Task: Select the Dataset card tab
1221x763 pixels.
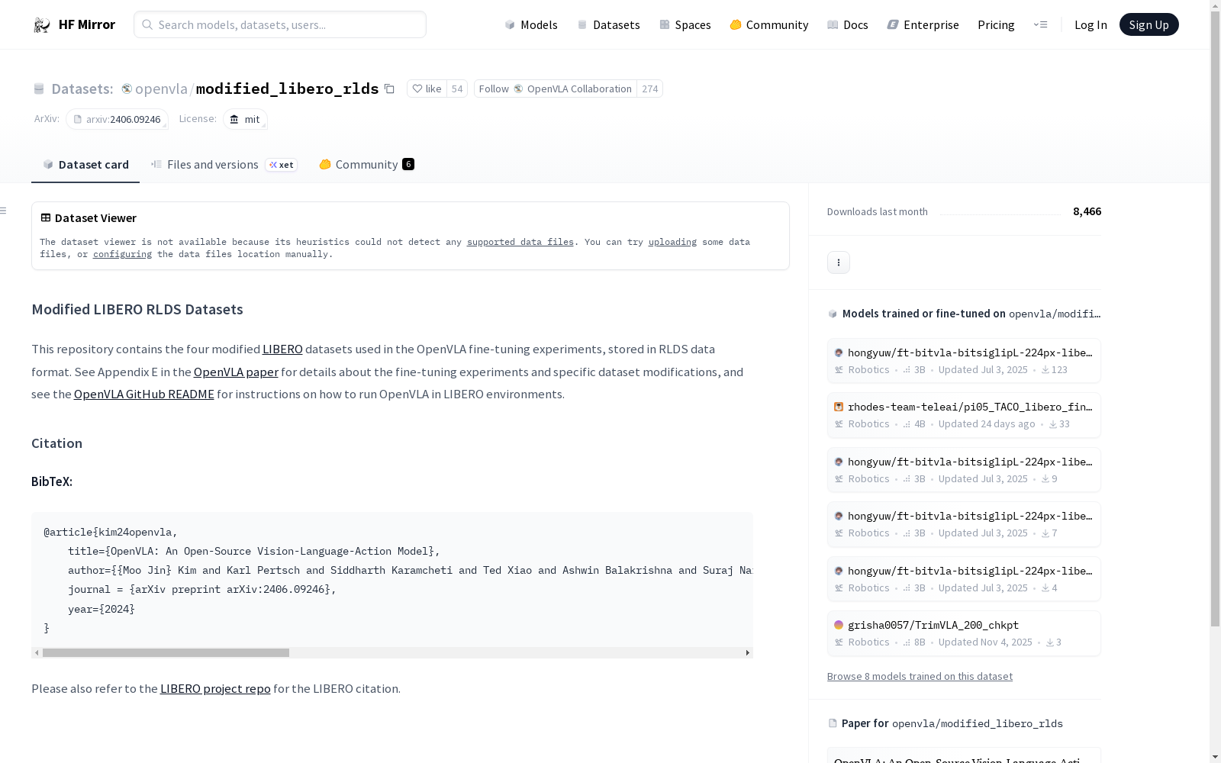Action: [x=85, y=165]
